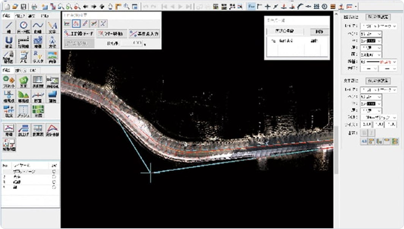Screen dimensions: 404x229
Task: Select radio button of layer row 3
Action: (54, 182)
